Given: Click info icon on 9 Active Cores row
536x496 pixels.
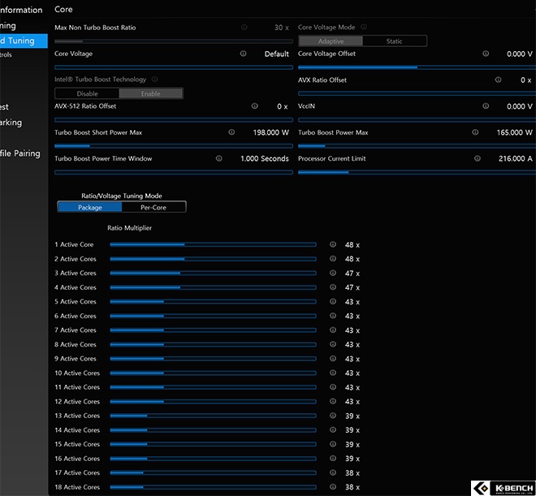Looking at the screenshot, I should click(333, 359).
